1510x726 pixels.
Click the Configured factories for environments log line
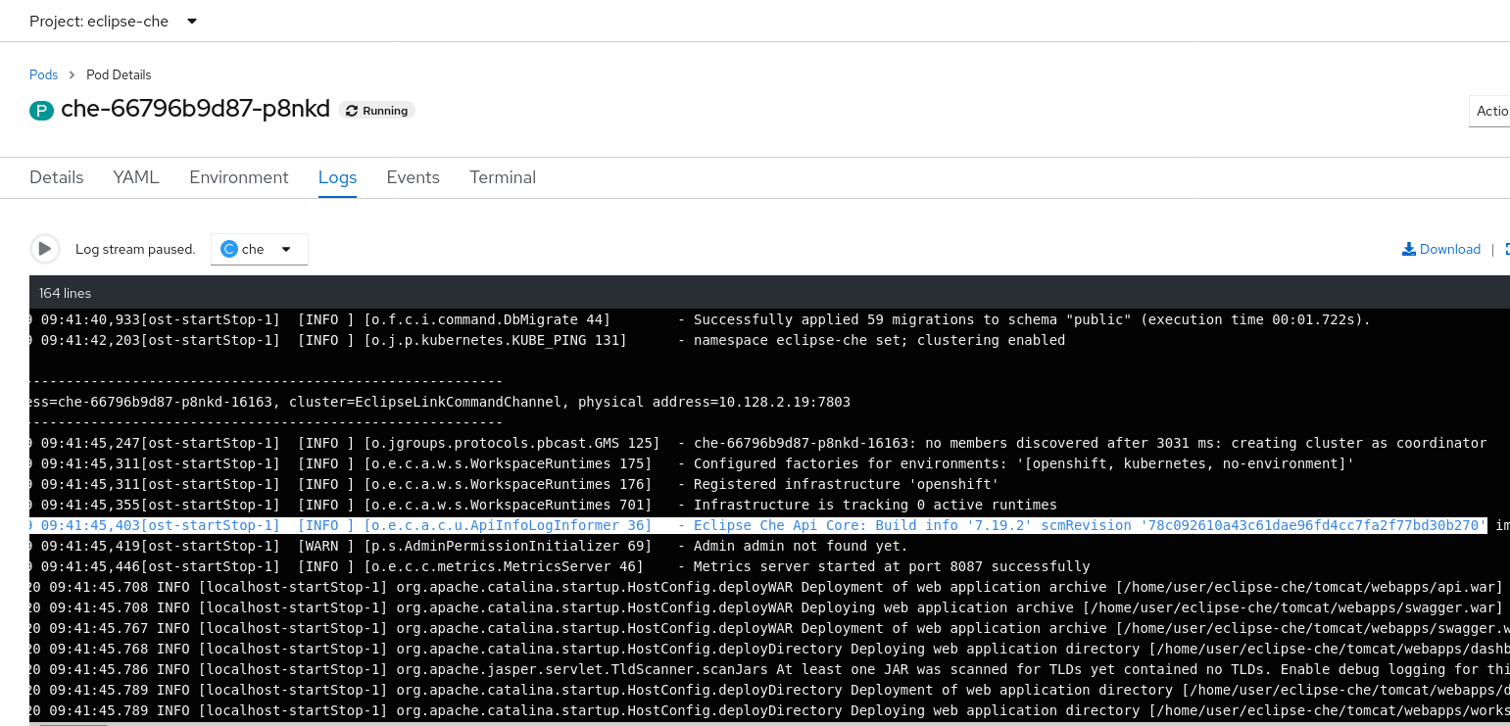click(692, 463)
